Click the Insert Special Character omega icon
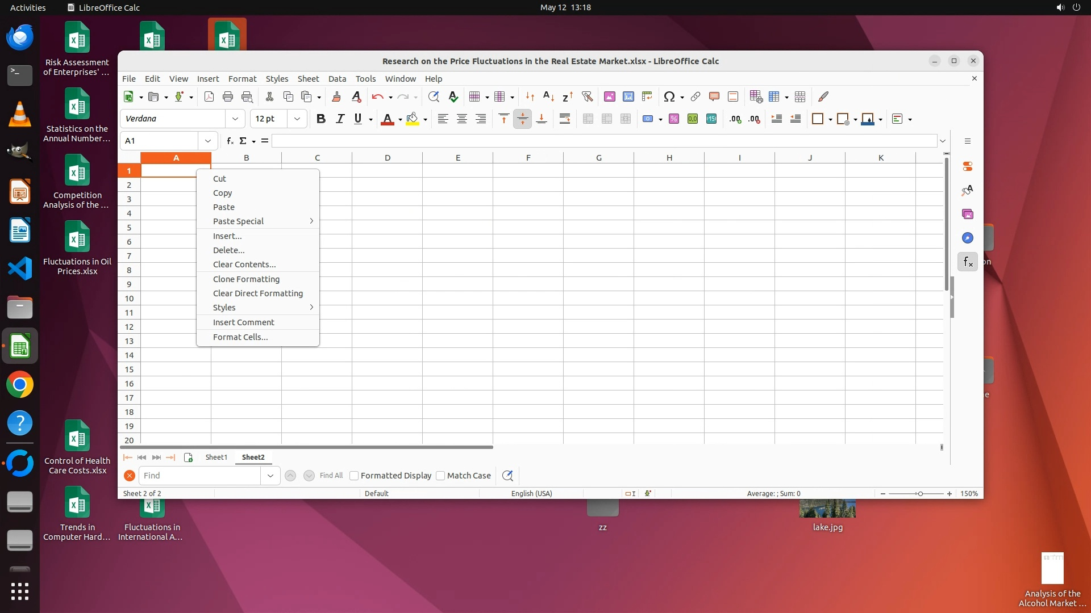The width and height of the screenshot is (1091, 613). click(x=669, y=96)
